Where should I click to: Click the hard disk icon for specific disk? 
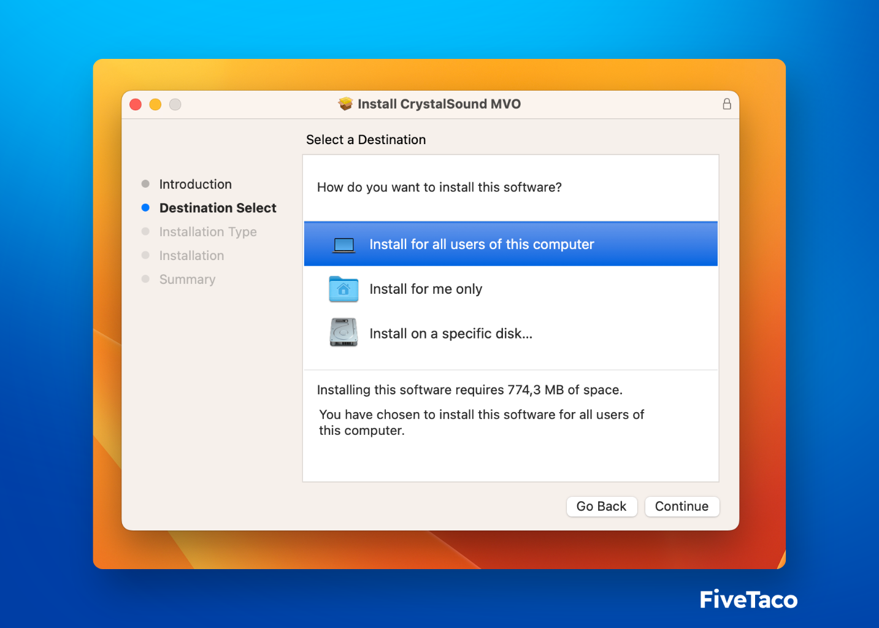(x=344, y=332)
